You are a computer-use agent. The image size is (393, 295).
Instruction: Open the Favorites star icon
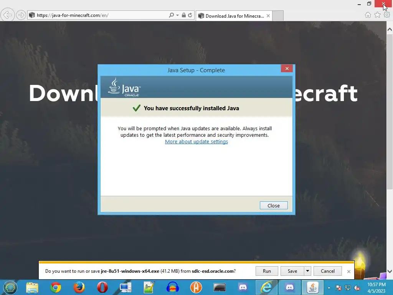(377, 15)
